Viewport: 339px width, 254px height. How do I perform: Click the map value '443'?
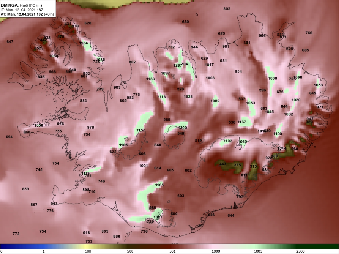tap(223, 164)
